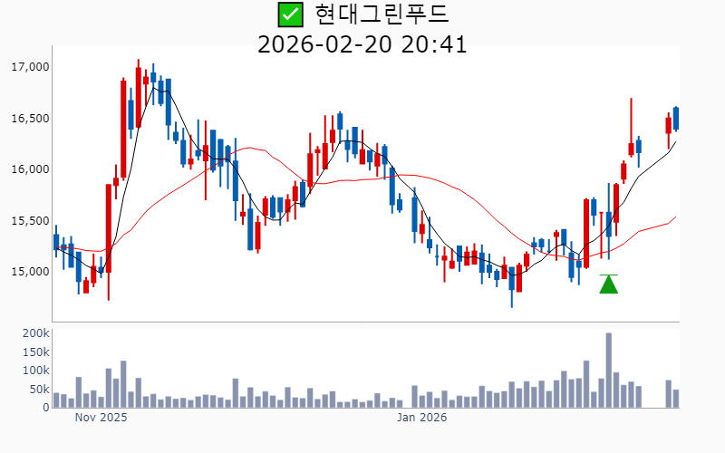
Task: Click the 50k volume axis label
Action: coord(38,390)
